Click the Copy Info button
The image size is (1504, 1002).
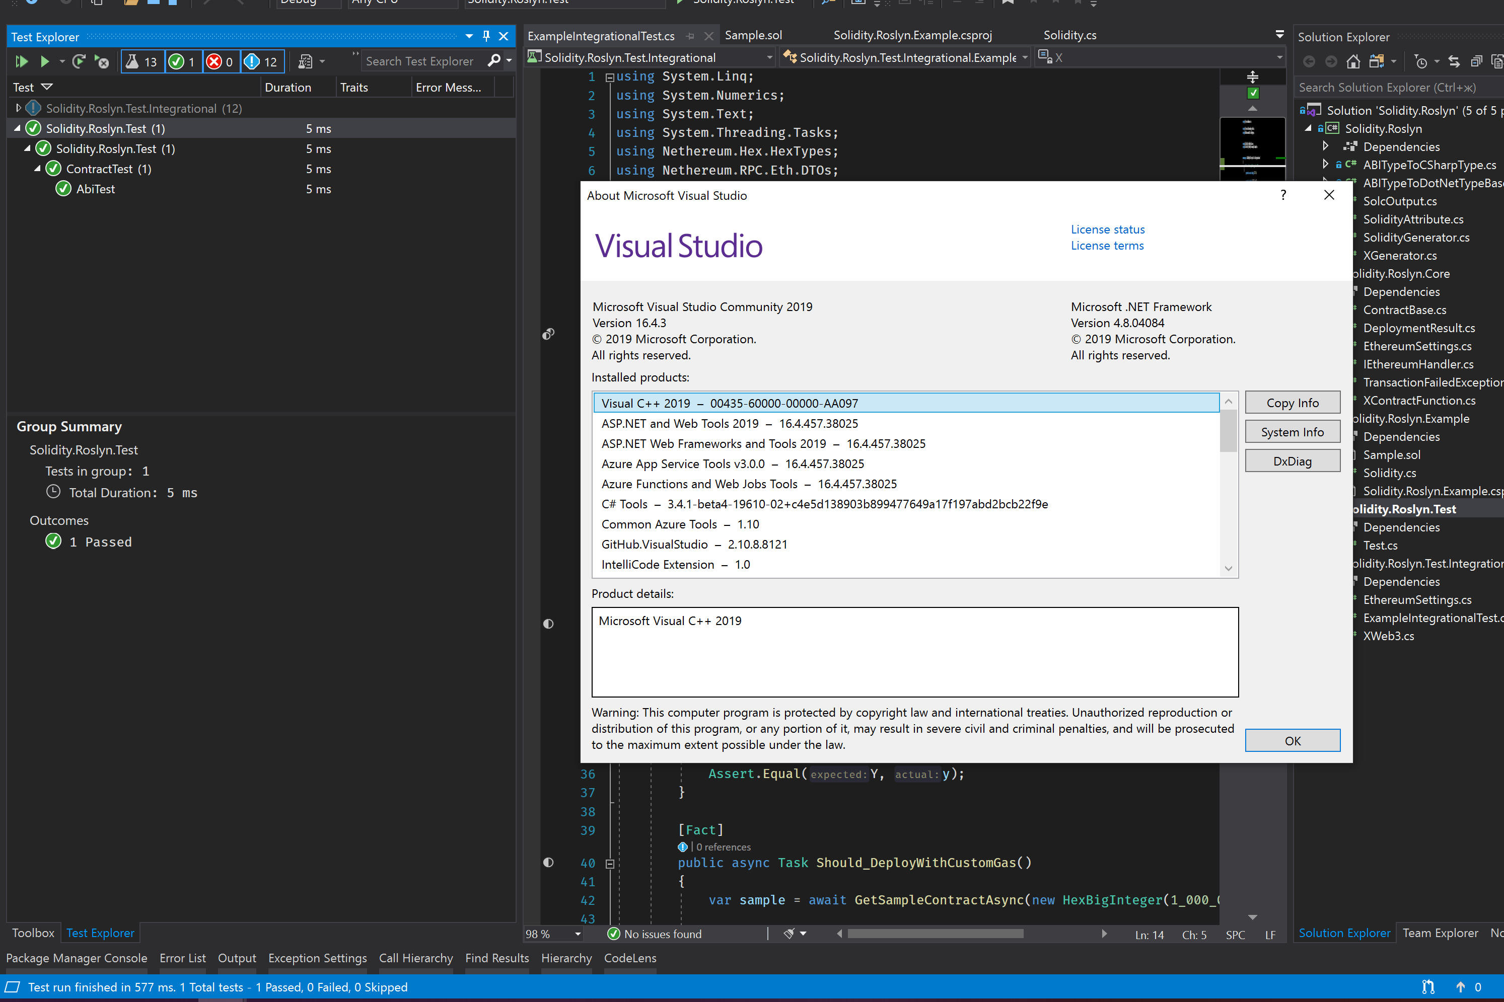[x=1292, y=403]
